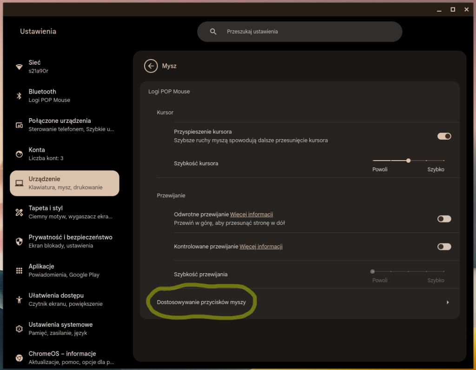Open Więcej informacji link for Kontrolowane przewijanie
The image size is (476, 370).
[x=261, y=247]
